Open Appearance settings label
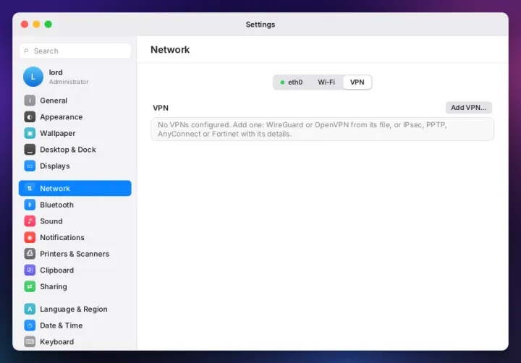Screen dimensions: 521x363 pyautogui.click(x=61, y=117)
